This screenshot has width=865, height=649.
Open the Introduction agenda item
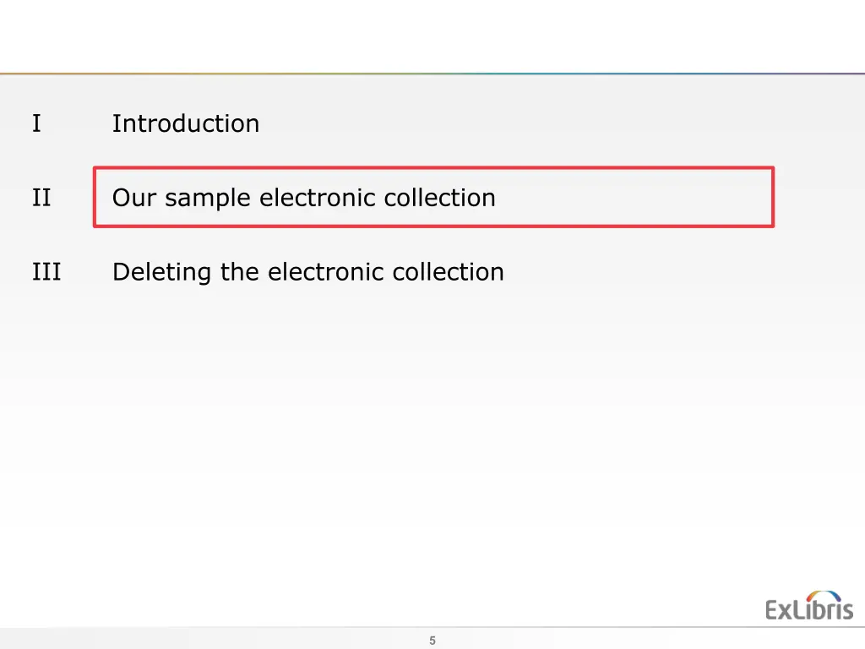click(x=186, y=123)
